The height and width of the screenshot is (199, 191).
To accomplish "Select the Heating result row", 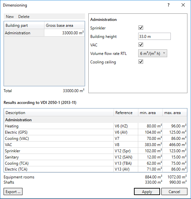I will tap(95, 126).
